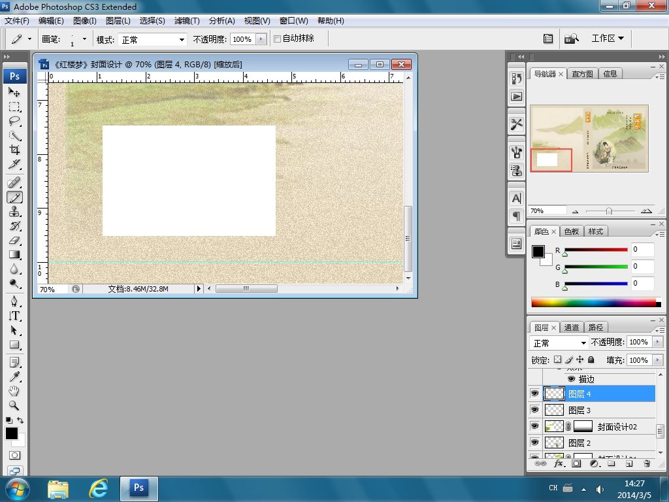This screenshot has height=502, width=669.
Task: Select the Rectangular Marquee tool
Action: (14, 107)
